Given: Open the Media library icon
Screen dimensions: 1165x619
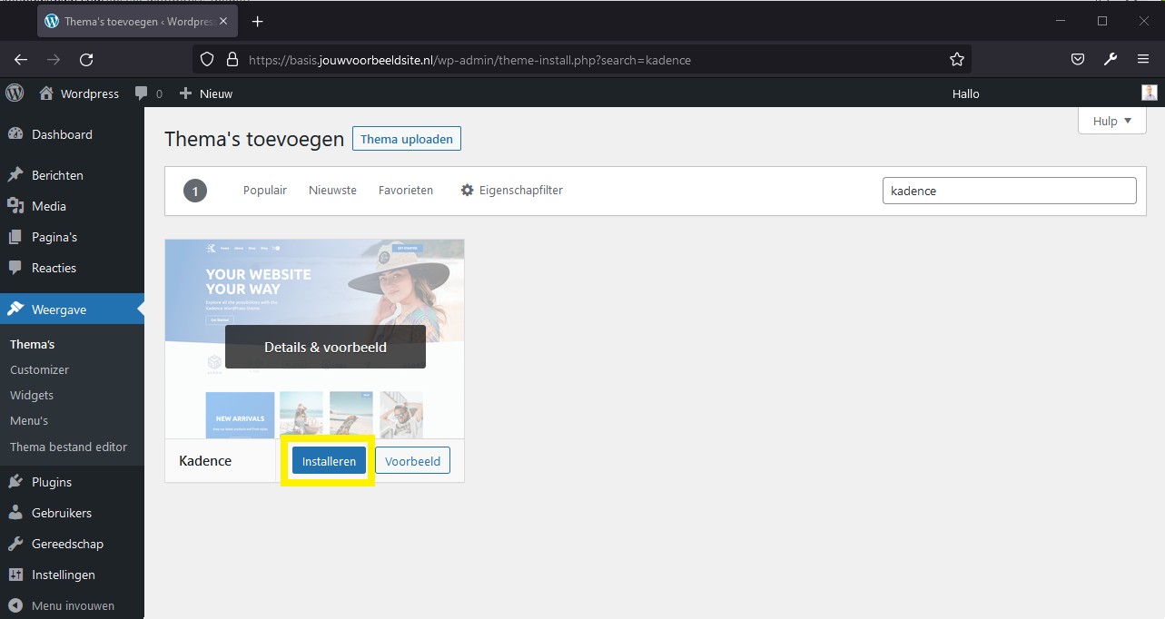Looking at the screenshot, I should 17,205.
